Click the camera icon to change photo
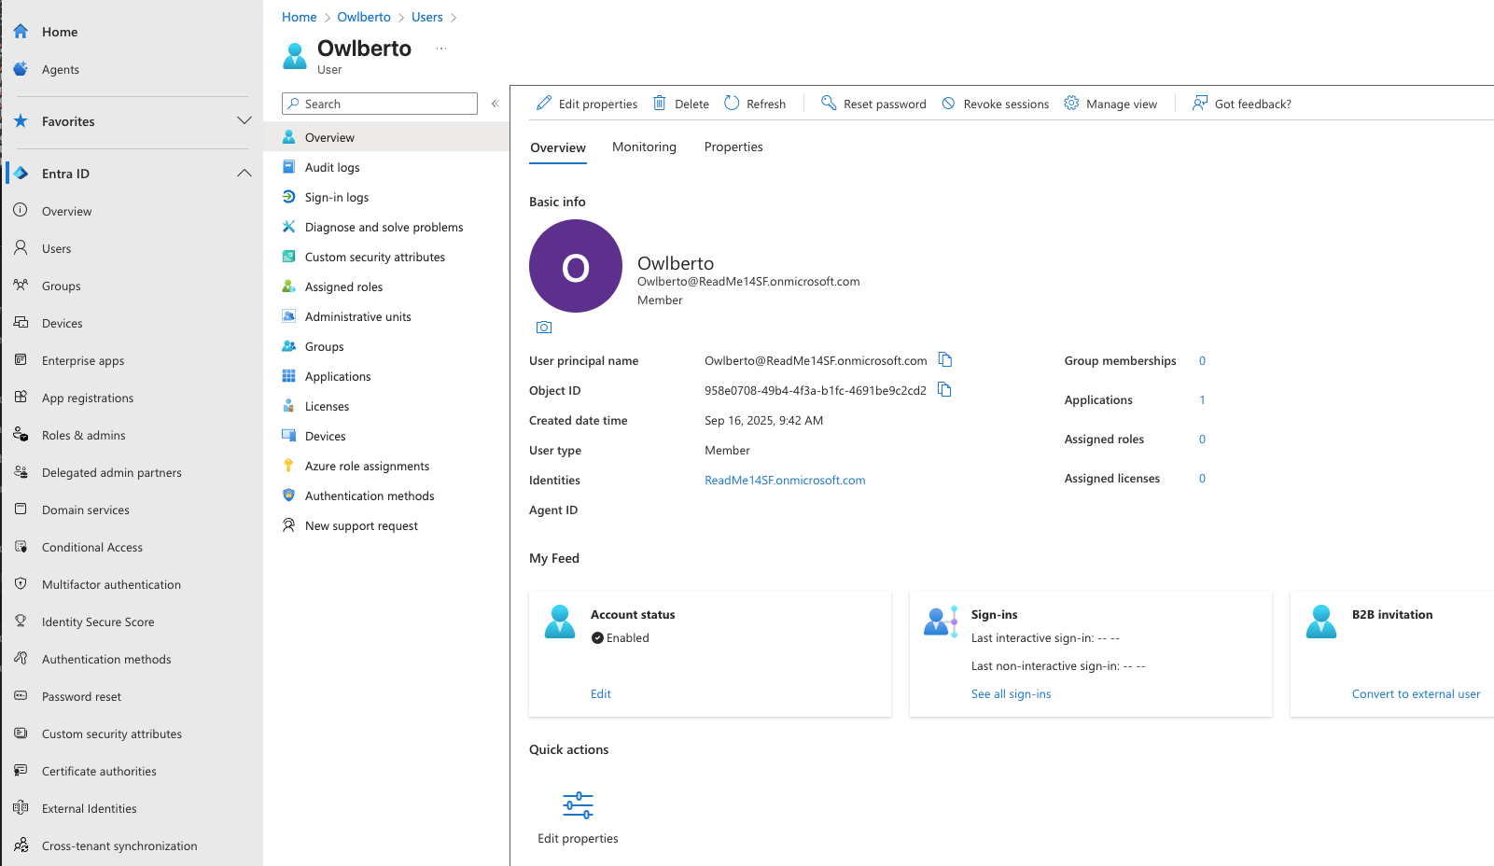 [x=544, y=328]
